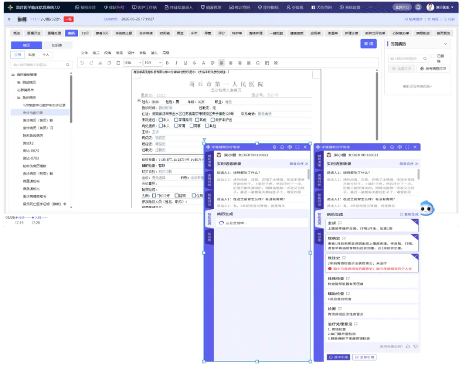Screen dimensions: 460x371
Task: Tick the 已删除 checkbox in 当前病历 panel
Action: pyautogui.click(x=433, y=56)
